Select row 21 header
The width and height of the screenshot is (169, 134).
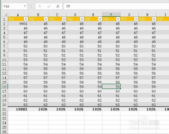point(4,109)
